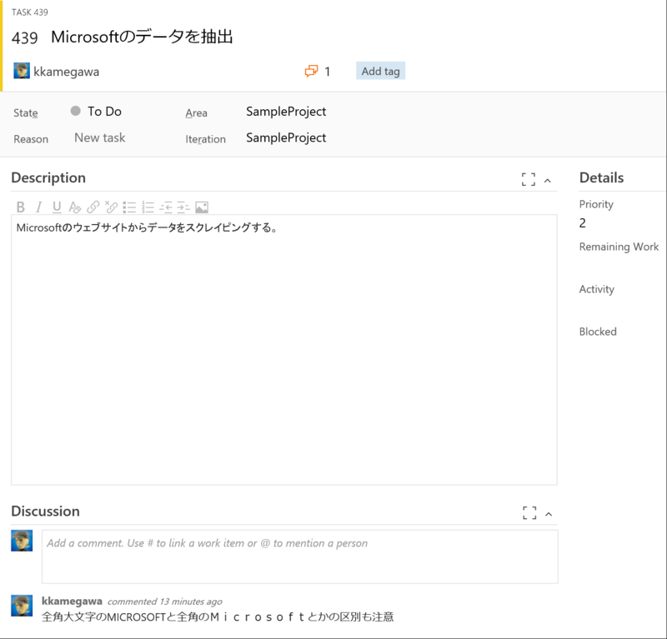The height and width of the screenshot is (639, 667).
Task: Open the Iteration field SampleProject
Action: [286, 137]
